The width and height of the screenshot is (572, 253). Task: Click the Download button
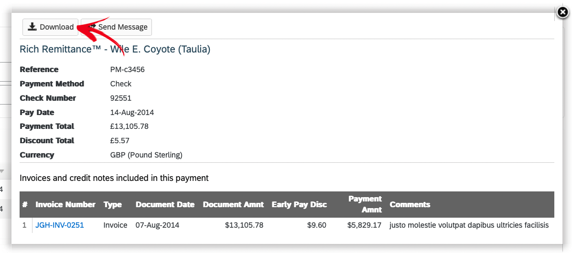click(x=50, y=27)
